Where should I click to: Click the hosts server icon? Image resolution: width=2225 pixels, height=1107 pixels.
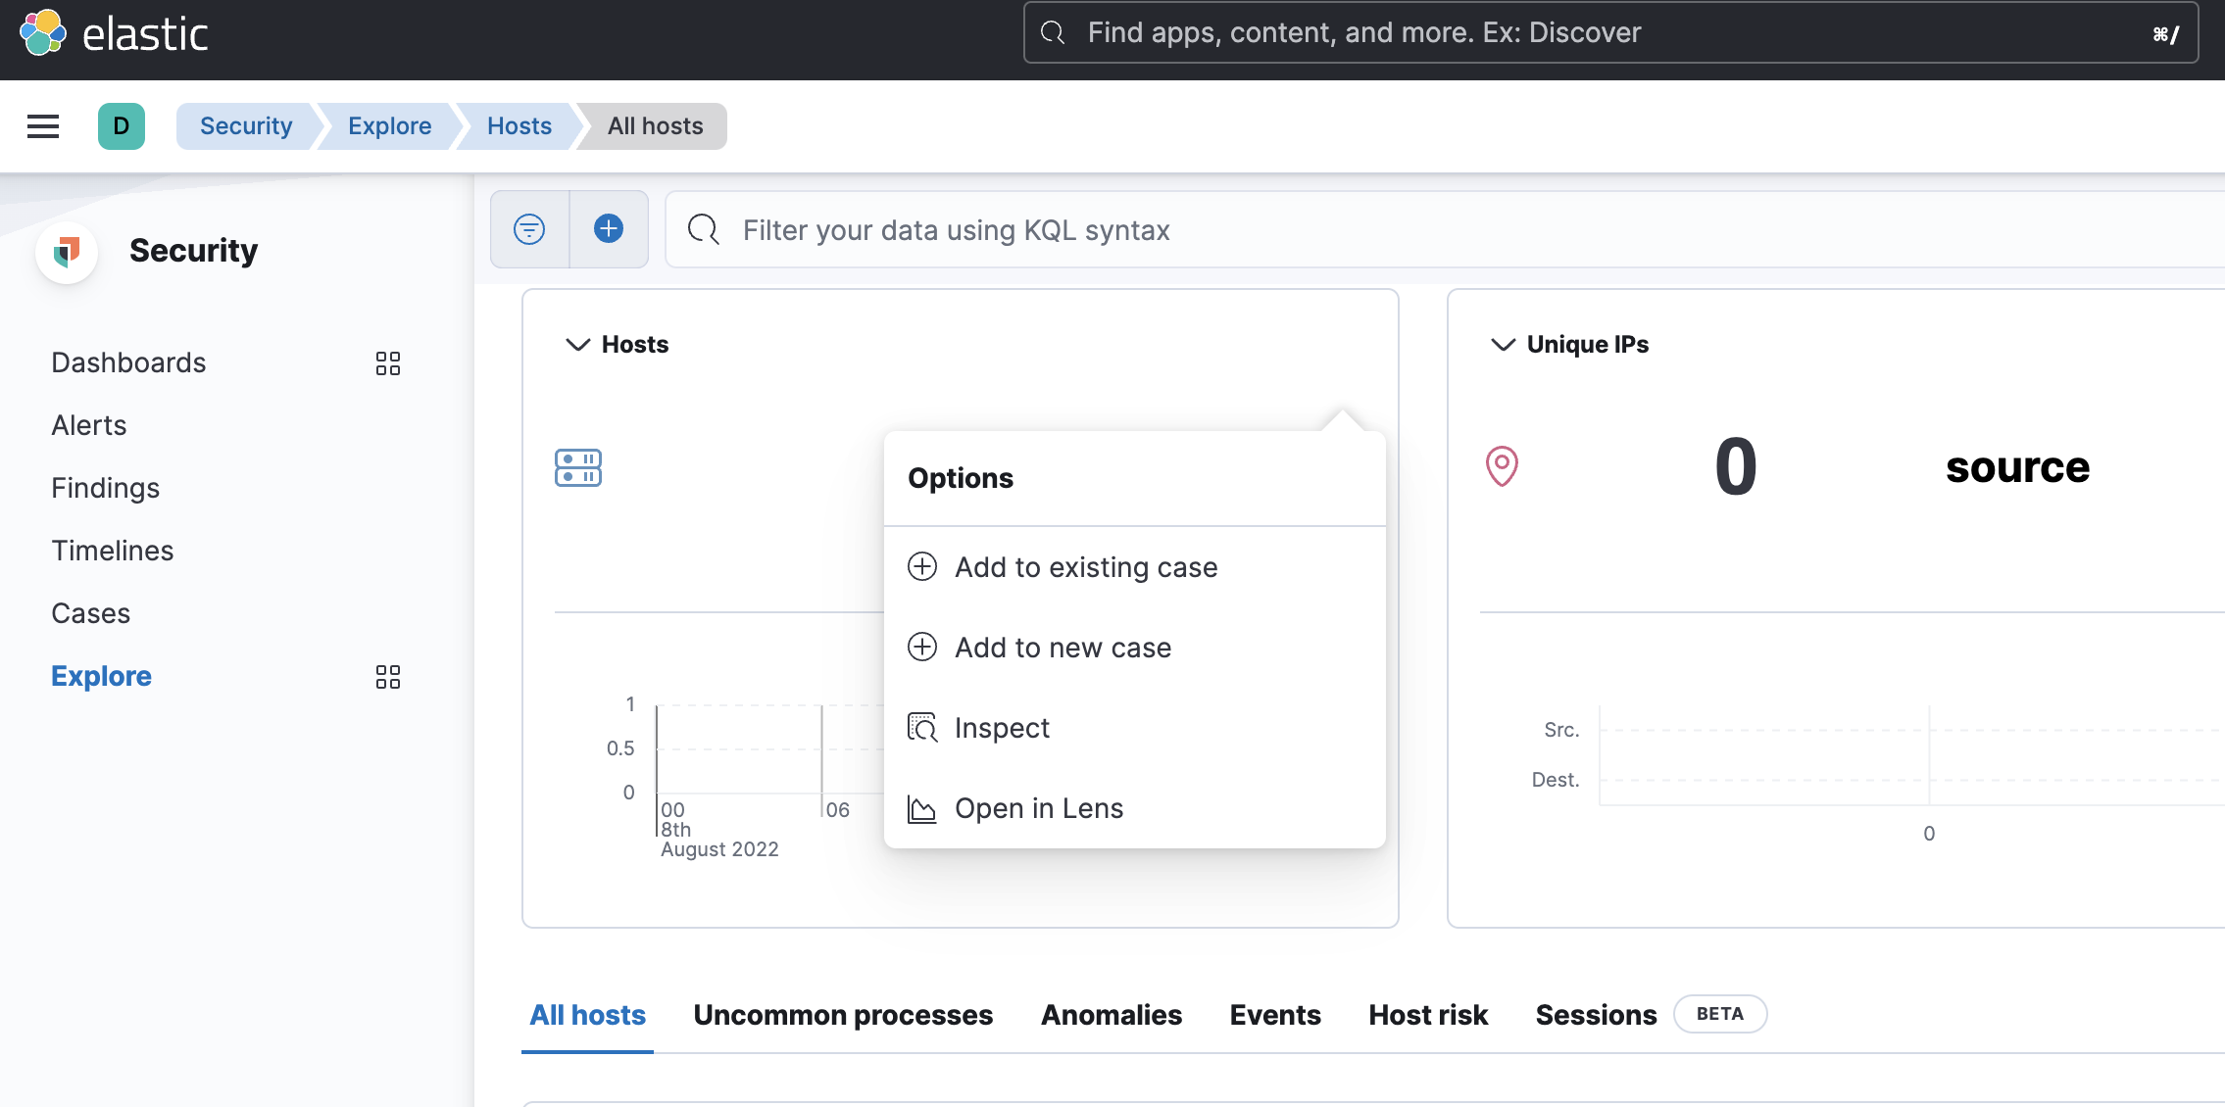578,468
